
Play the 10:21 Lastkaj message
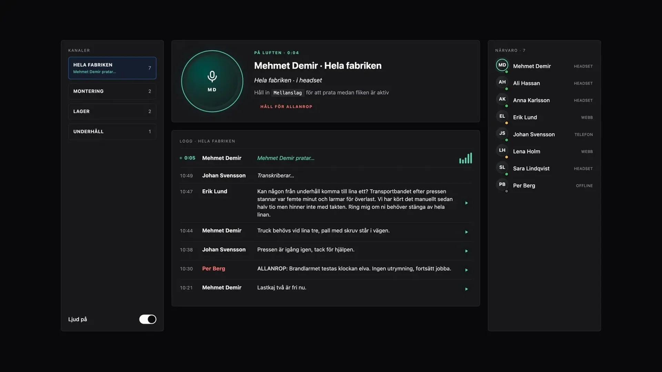click(466, 289)
